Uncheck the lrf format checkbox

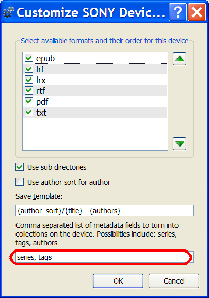29,69
